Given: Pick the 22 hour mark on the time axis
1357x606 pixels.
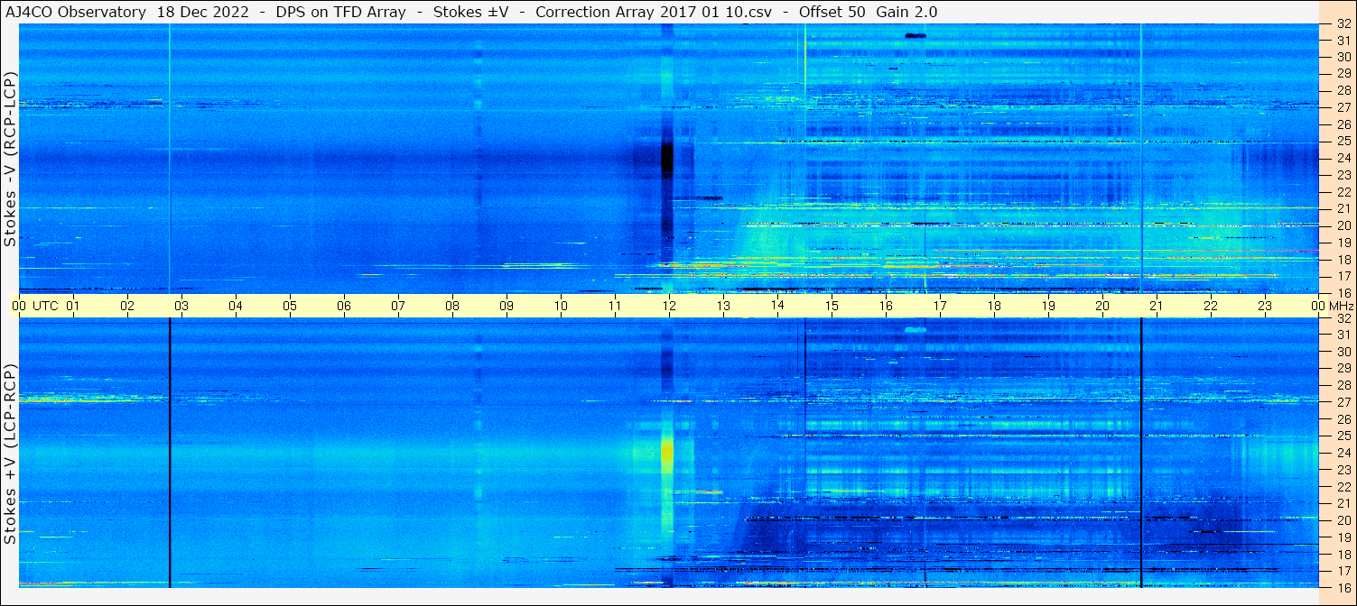Looking at the screenshot, I should [1211, 306].
